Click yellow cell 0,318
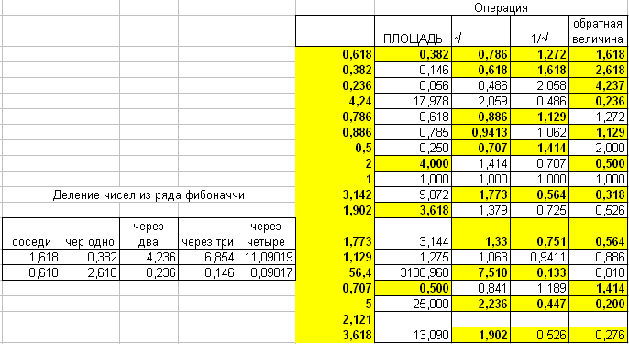Screen dimensions: 629x344 [x=598, y=195]
